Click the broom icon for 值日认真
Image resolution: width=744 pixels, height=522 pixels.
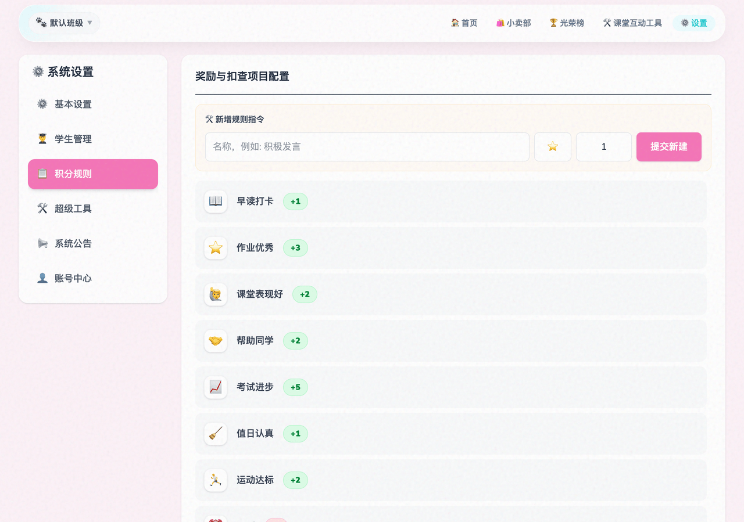[216, 434]
